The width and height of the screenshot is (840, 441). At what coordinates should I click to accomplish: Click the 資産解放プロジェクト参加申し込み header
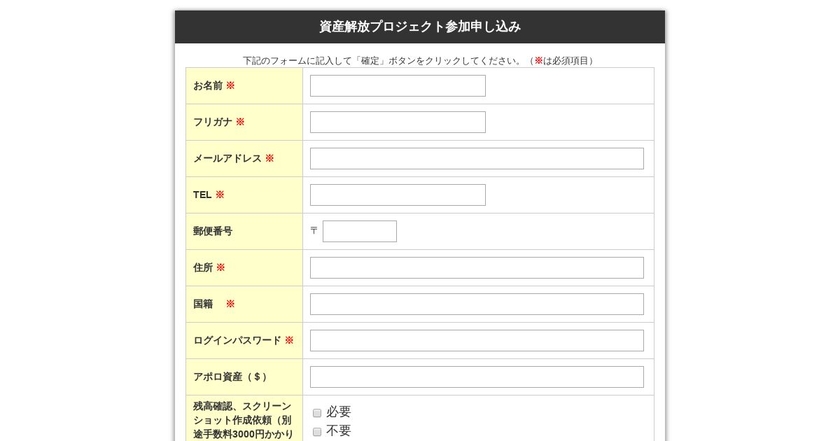click(420, 27)
